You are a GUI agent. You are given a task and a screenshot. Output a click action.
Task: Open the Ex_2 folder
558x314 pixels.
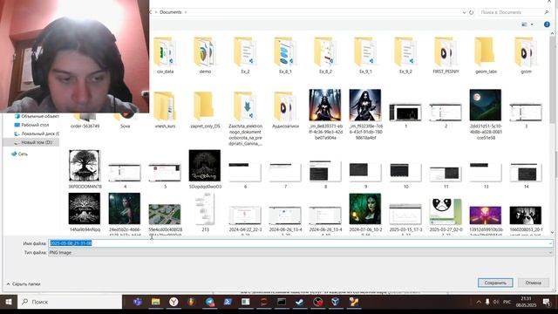tap(245, 55)
